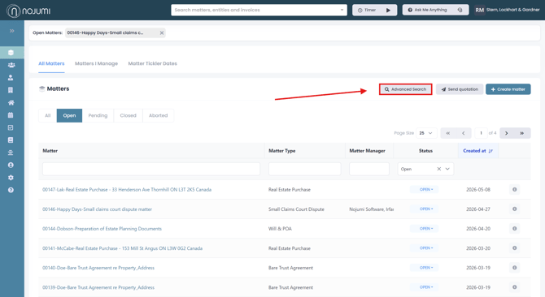
Task: Click the Matter column filter field
Action: click(151, 169)
